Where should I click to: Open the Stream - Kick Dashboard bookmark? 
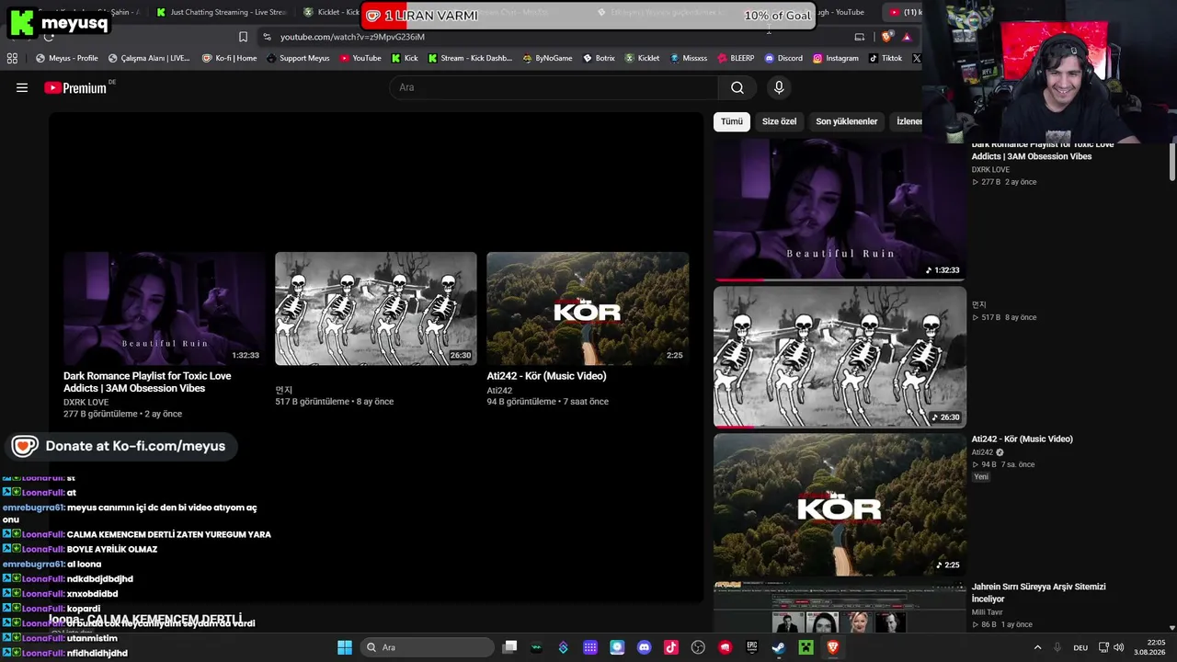point(469,58)
